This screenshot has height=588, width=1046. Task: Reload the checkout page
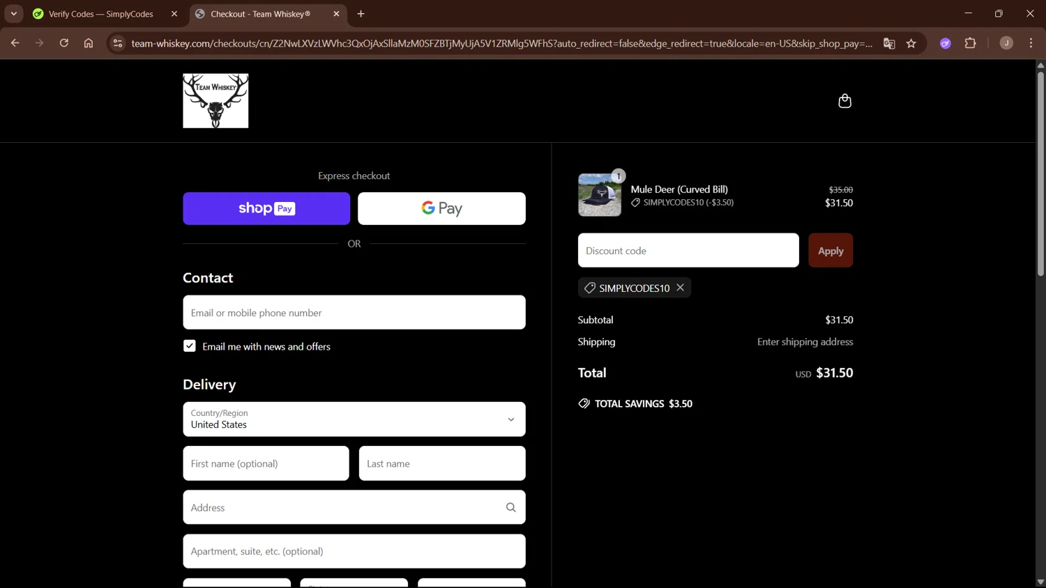pos(64,43)
